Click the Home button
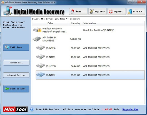The width and height of the screenshot is (147, 115). click(x=78, y=11)
